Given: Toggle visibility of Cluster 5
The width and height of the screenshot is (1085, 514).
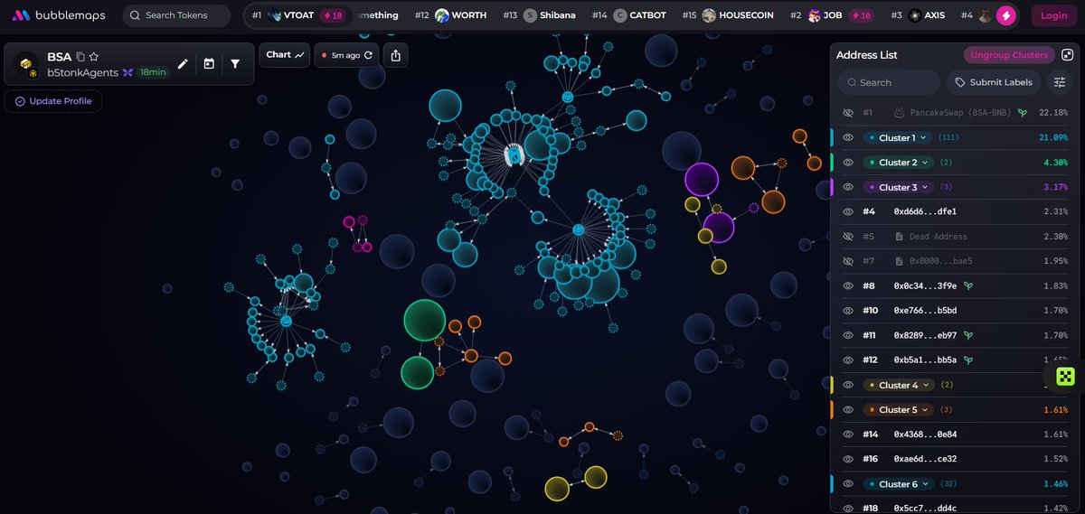Looking at the screenshot, I should pyautogui.click(x=848, y=410).
